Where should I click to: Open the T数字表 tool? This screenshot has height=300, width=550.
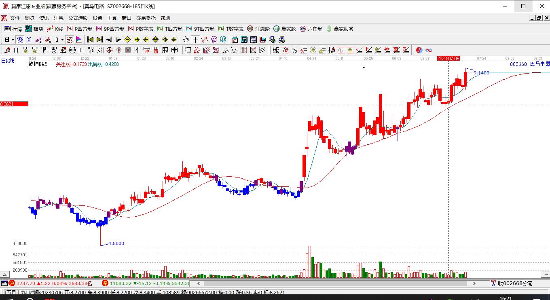231,29
